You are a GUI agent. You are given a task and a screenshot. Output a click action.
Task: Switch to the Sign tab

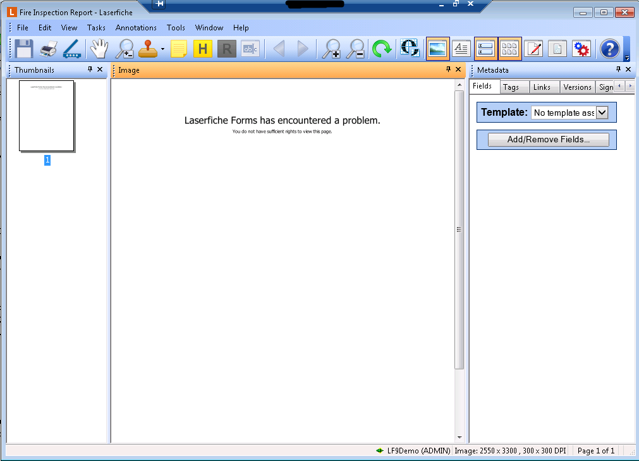(606, 87)
